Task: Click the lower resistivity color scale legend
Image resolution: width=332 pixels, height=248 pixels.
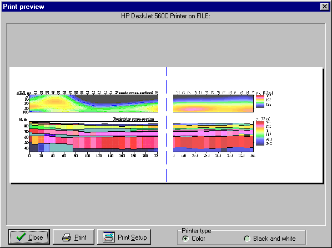Action: (x=260, y=133)
